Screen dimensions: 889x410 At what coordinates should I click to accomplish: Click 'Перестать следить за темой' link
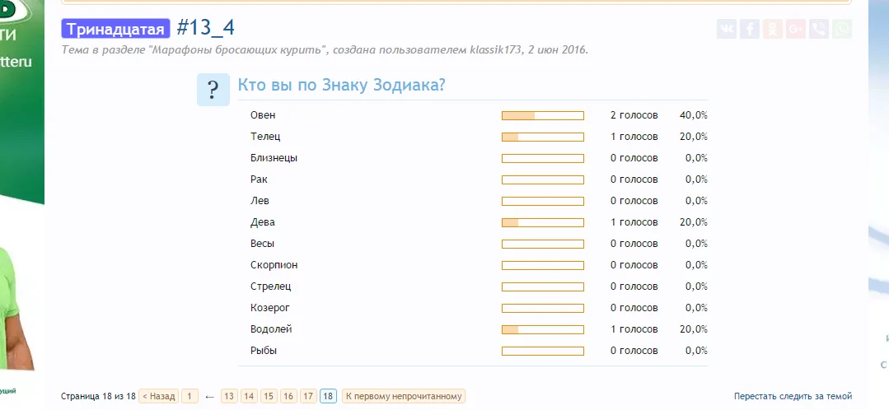click(793, 396)
